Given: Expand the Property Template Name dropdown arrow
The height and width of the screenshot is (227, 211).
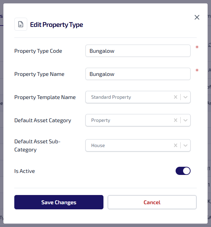Looking at the screenshot, I should 185,97.
